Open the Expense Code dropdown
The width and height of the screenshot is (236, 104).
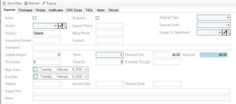(x=228, y=25)
